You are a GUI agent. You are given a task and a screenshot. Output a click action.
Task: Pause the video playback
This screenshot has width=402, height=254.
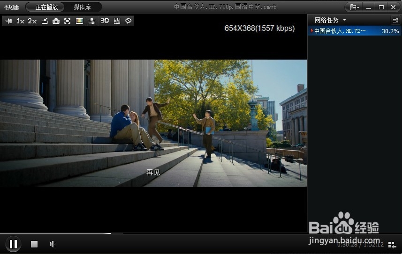click(x=13, y=244)
